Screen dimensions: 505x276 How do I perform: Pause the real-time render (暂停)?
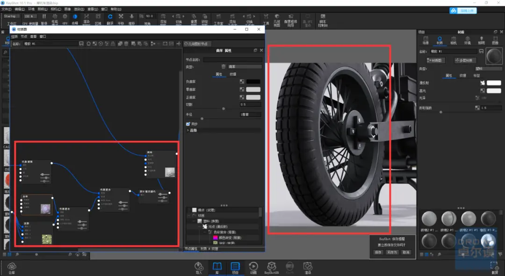44,19
